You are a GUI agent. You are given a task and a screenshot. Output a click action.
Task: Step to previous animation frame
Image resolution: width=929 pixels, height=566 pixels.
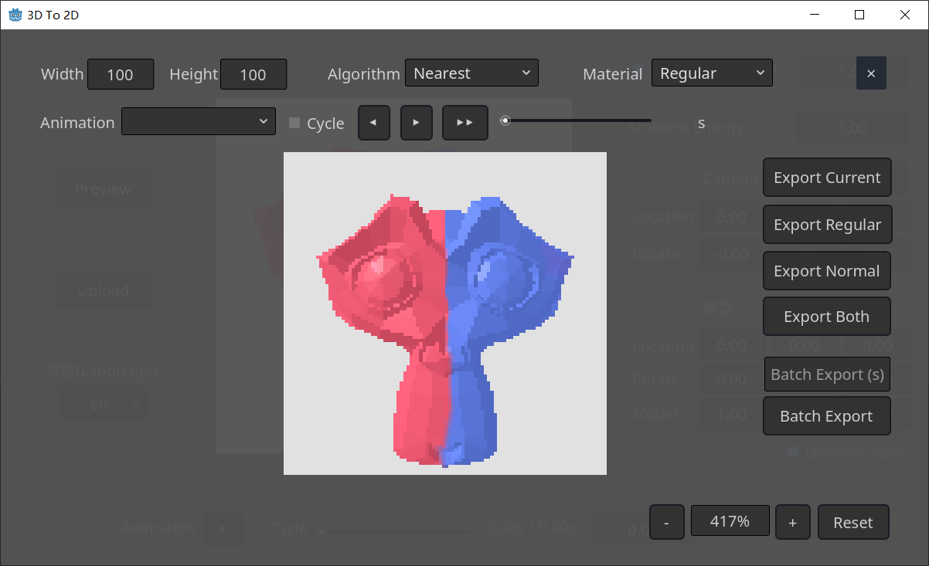coord(374,123)
